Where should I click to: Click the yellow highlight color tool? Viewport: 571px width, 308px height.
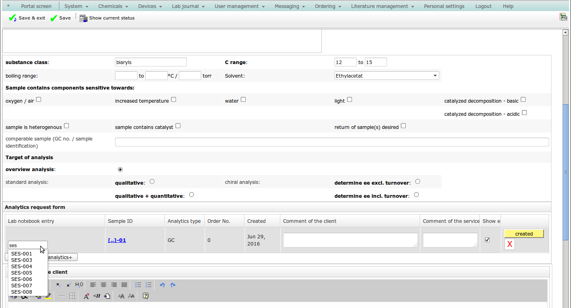tap(48, 296)
